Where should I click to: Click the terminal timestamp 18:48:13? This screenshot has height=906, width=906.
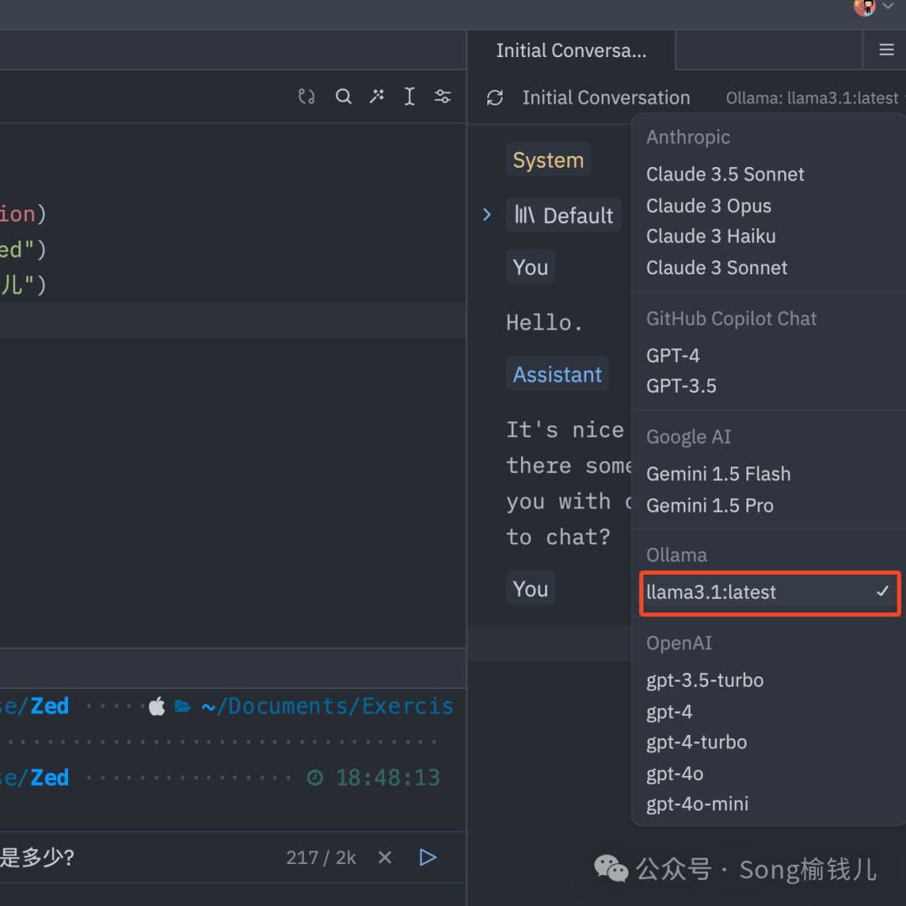click(x=388, y=778)
